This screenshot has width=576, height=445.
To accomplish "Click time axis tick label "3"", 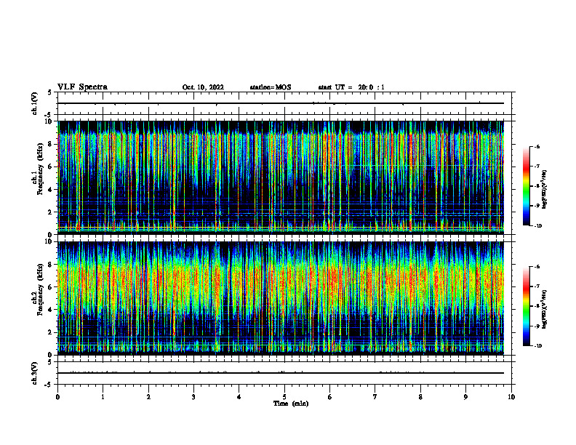I will [x=193, y=397].
